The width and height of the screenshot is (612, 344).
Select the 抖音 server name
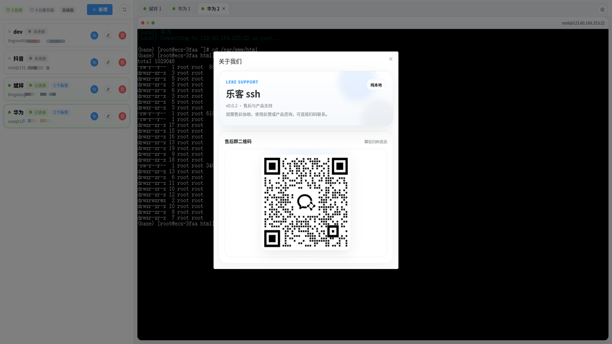(18, 58)
